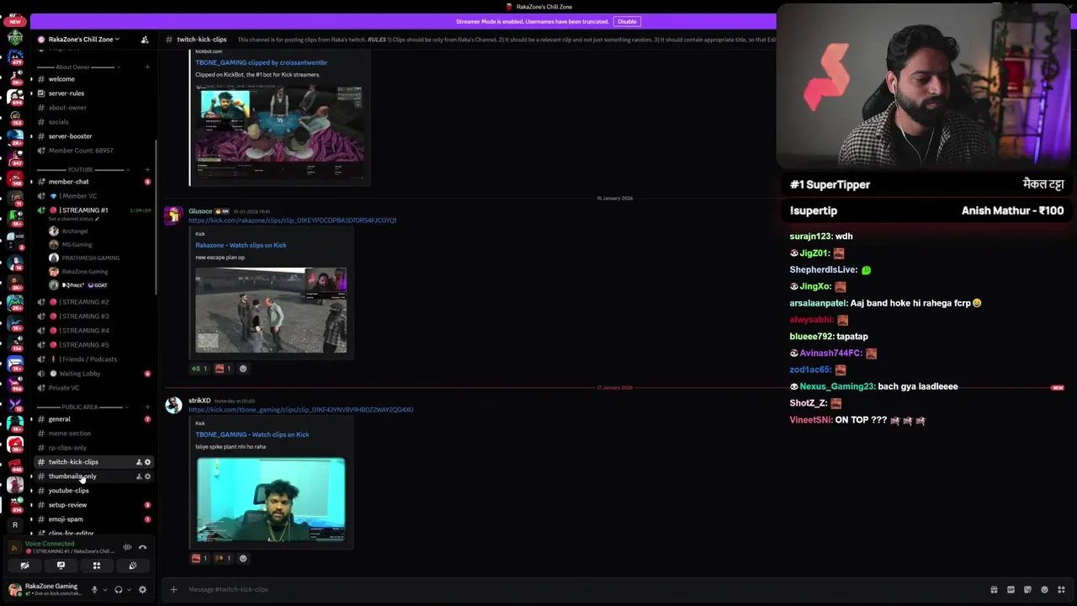Create invite for twitch-kick-clips channel
The width and height of the screenshot is (1077, 606).
click(139, 462)
